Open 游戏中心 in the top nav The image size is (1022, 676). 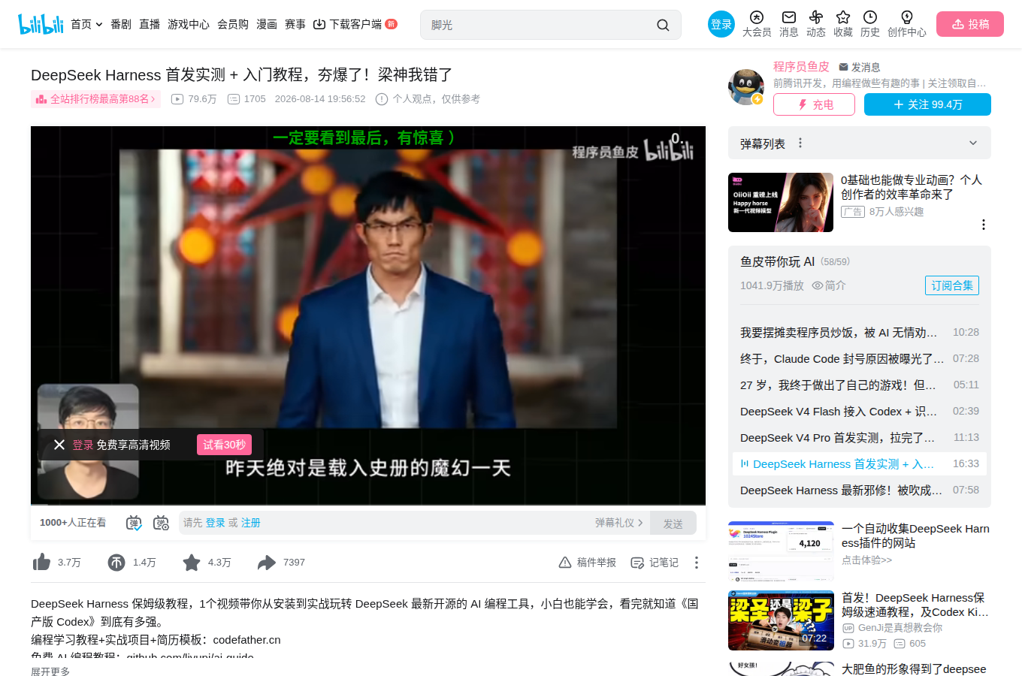[x=189, y=24]
